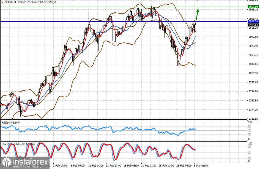260x169 pixels.
Task: Click the 11 Feb 01:00 time label
Action: point(96,166)
